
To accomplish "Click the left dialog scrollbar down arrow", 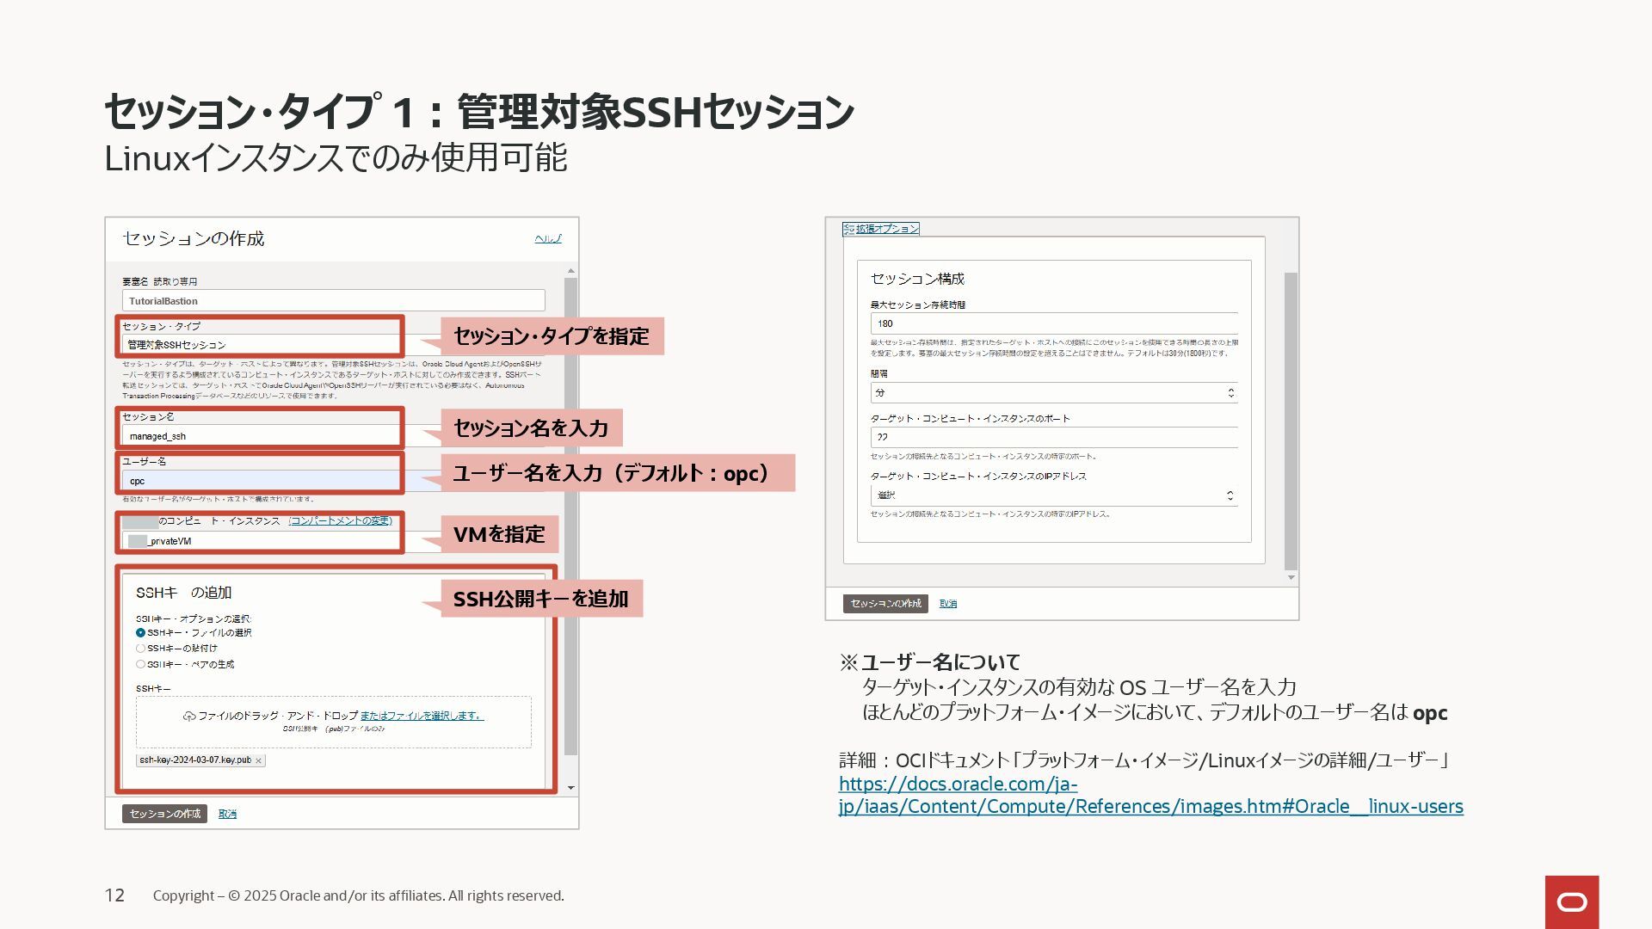I will (570, 788).
